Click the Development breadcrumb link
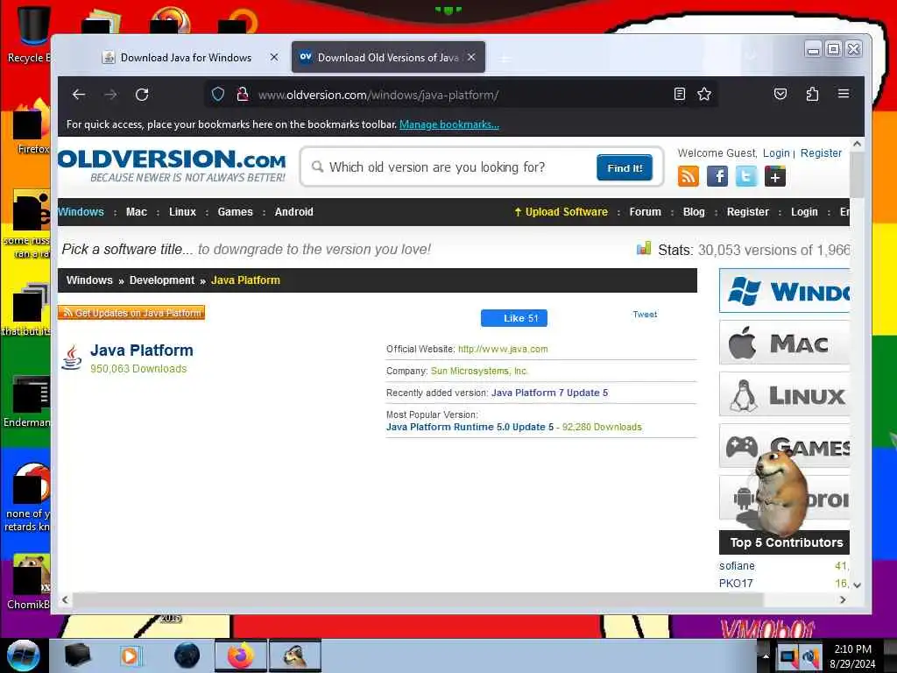 162,280
